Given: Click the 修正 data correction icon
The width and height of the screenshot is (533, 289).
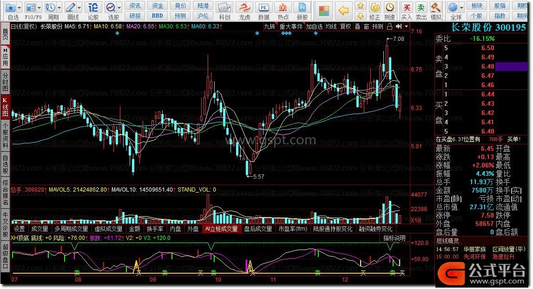Looking at the screenshot, I should click(x=375, y=7).
